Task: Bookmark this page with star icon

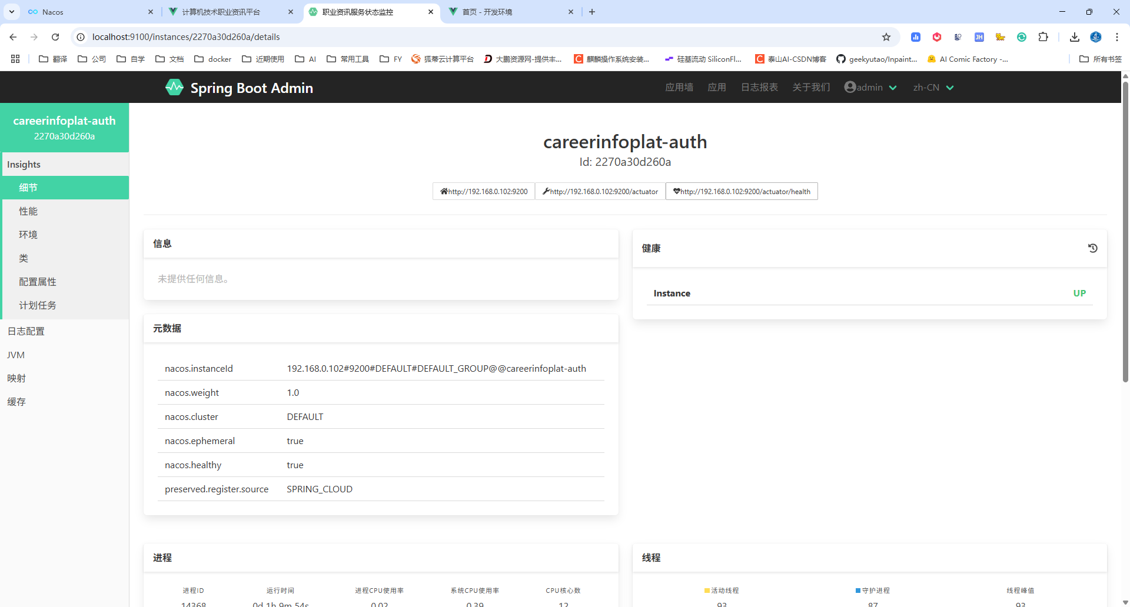Action: [x=886, y=37]
